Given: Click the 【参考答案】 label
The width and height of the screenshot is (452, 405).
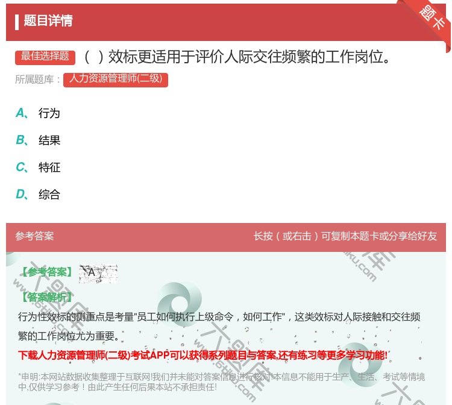Looking at the screenshot, I should tap(47, 272).
